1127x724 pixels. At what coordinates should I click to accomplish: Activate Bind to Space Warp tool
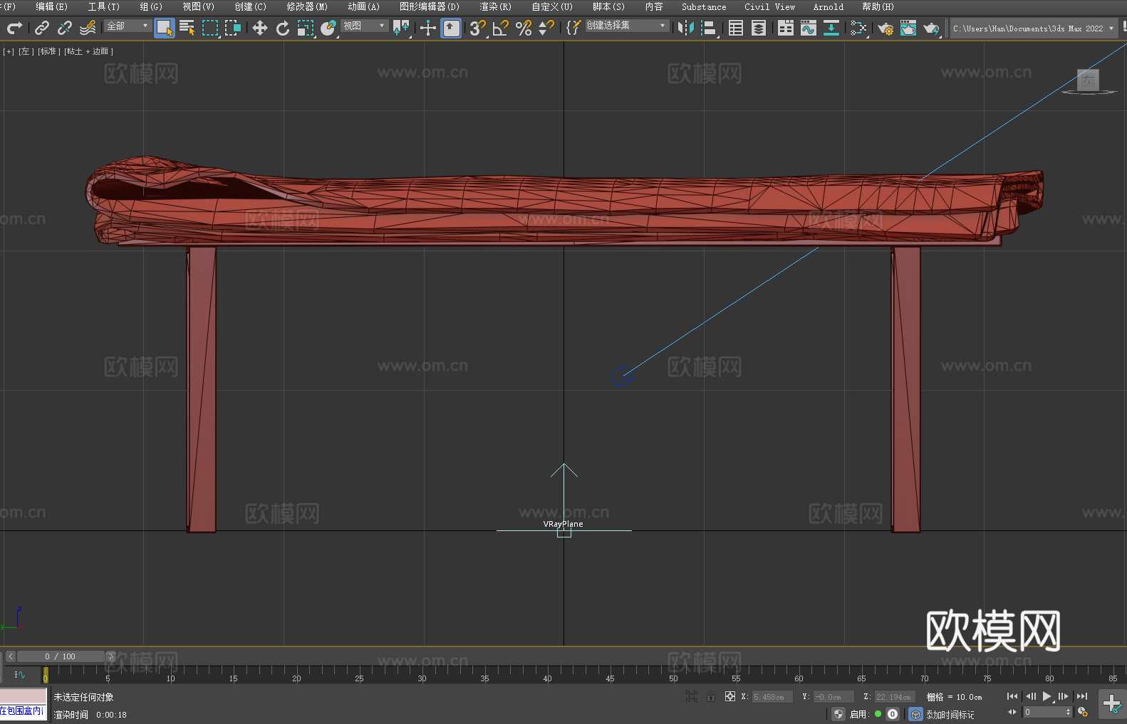(x=88, y=28)
